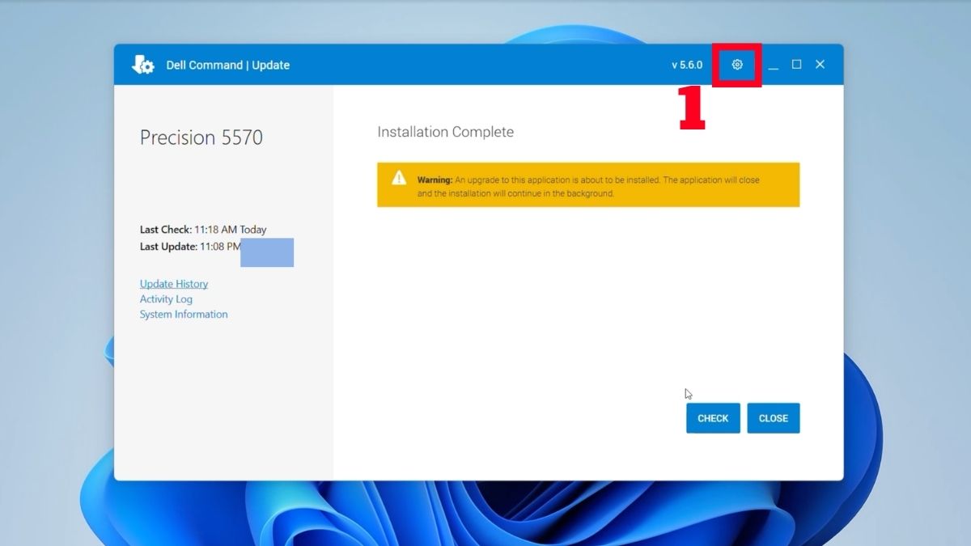The height and width of the screenshot is (546, 971).
Task: Click the Dell Command | Update title text
Action: (x=228, y=65)
